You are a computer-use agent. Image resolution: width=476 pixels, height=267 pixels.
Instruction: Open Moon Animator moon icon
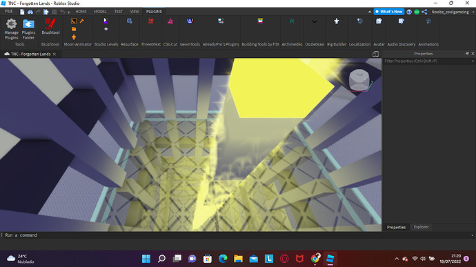tap(74, 21)
